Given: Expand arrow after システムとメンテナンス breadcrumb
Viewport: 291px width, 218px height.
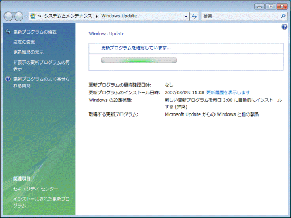Looking at the screenshot, I should click(x=97, y=16).
